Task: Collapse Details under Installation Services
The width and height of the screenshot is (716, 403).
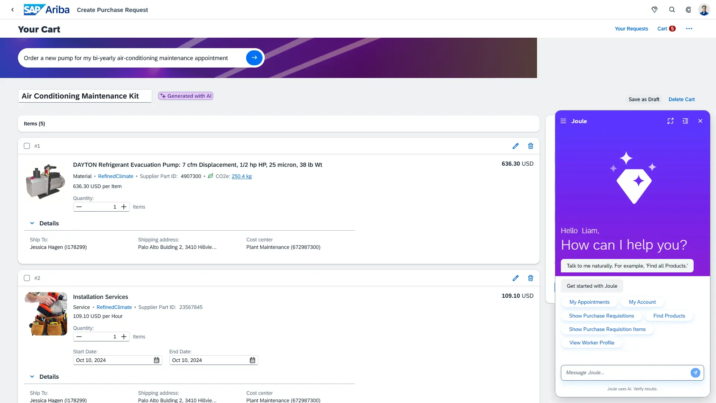Action: click(32, 377)
